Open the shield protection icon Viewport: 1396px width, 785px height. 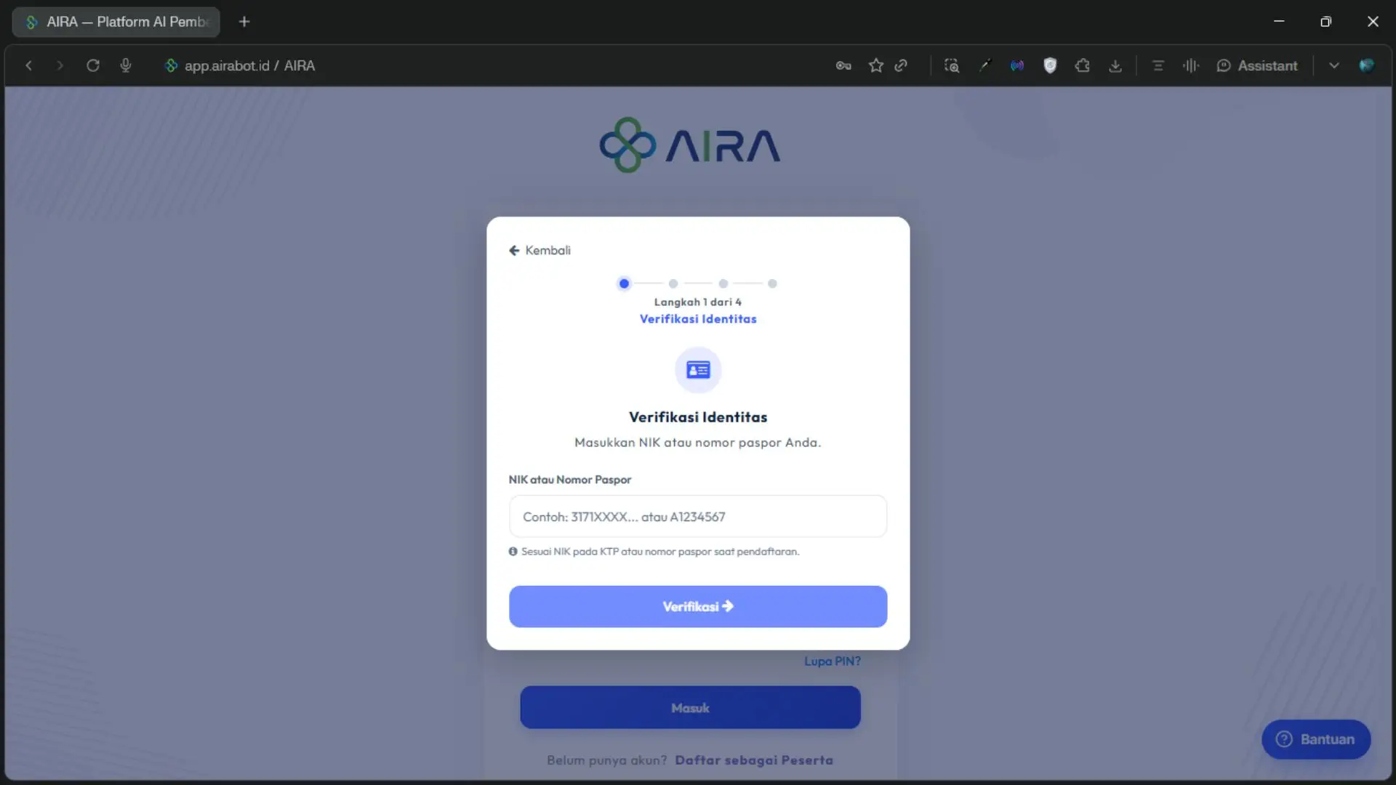[x=1050, y=65]
